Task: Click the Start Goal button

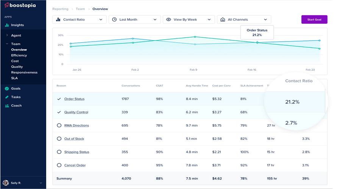Action: (314, 20)
